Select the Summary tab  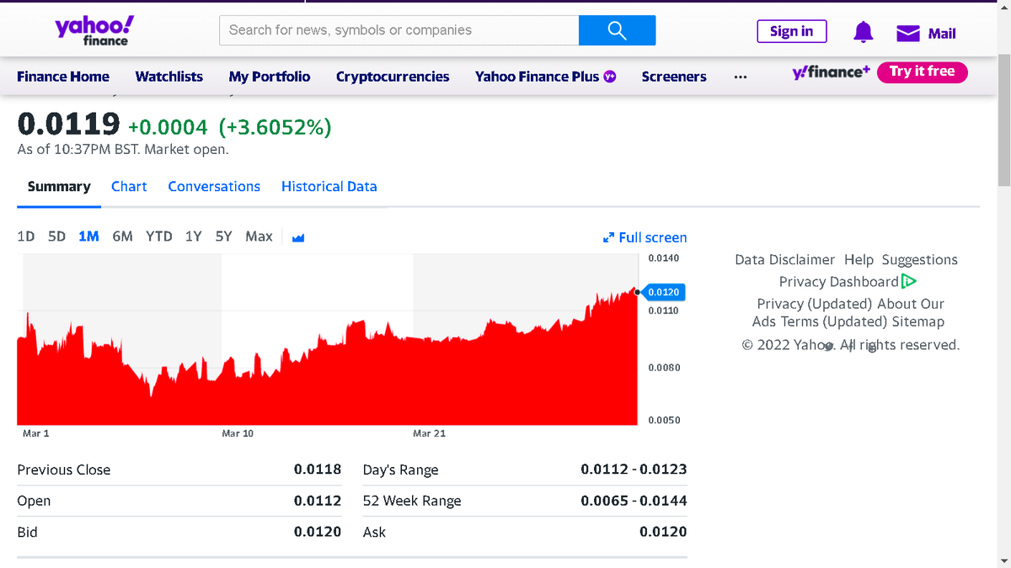(x=59, y=187)
